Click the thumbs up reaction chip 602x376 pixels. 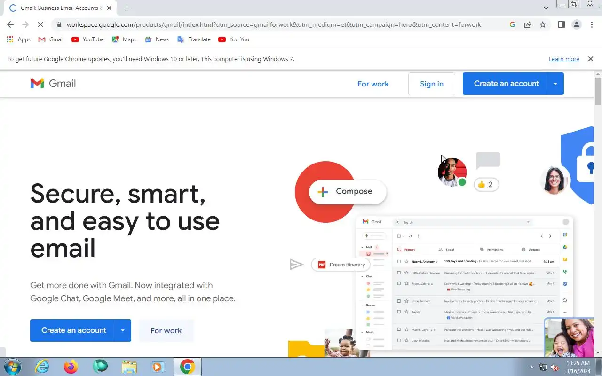click(x=486, y=185)
